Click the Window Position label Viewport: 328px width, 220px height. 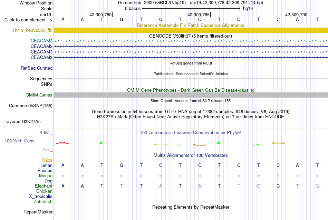pyautogui.click(x=36, y=3)
